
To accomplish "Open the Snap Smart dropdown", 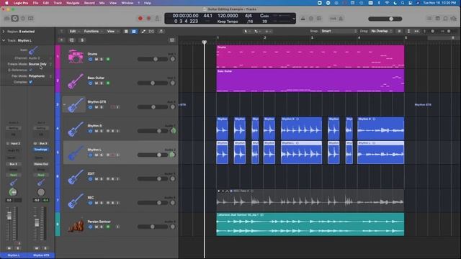I will [339, 31].
